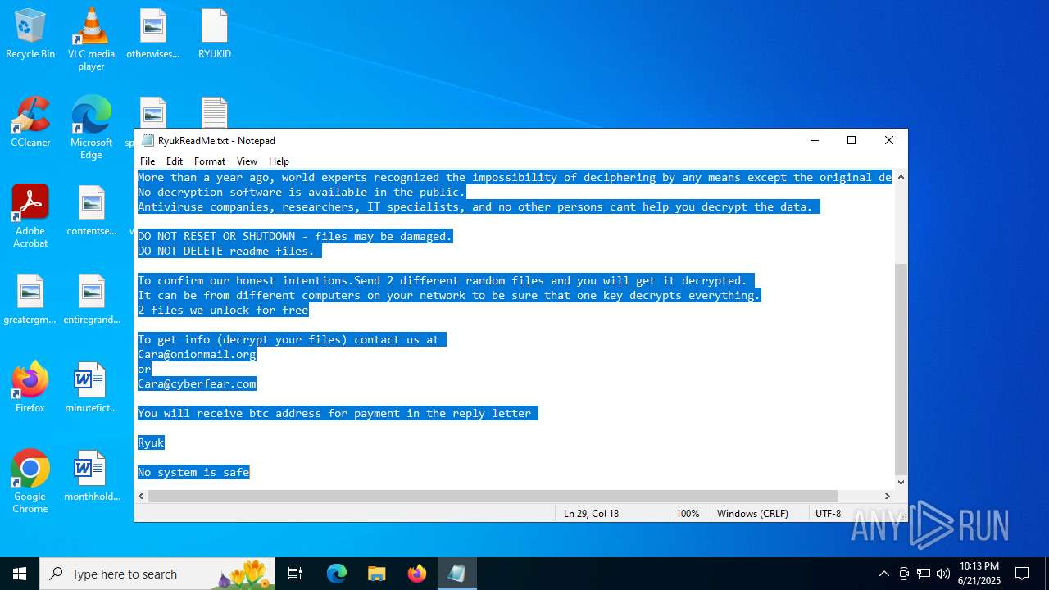The image size is (1049, 590).
Task: Click the scroll right arrow in Notepad
Action: point(887,496)
